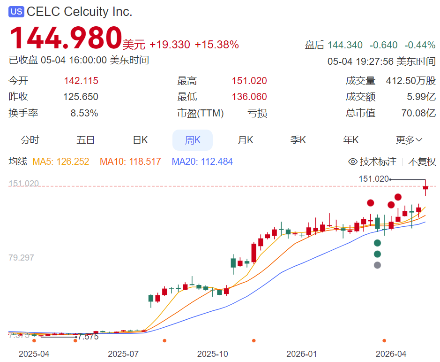Click the 总市值 70.08亿 value
Viewport: 440px width, 362px height.
pyautogui.click(x=418, y=113)
